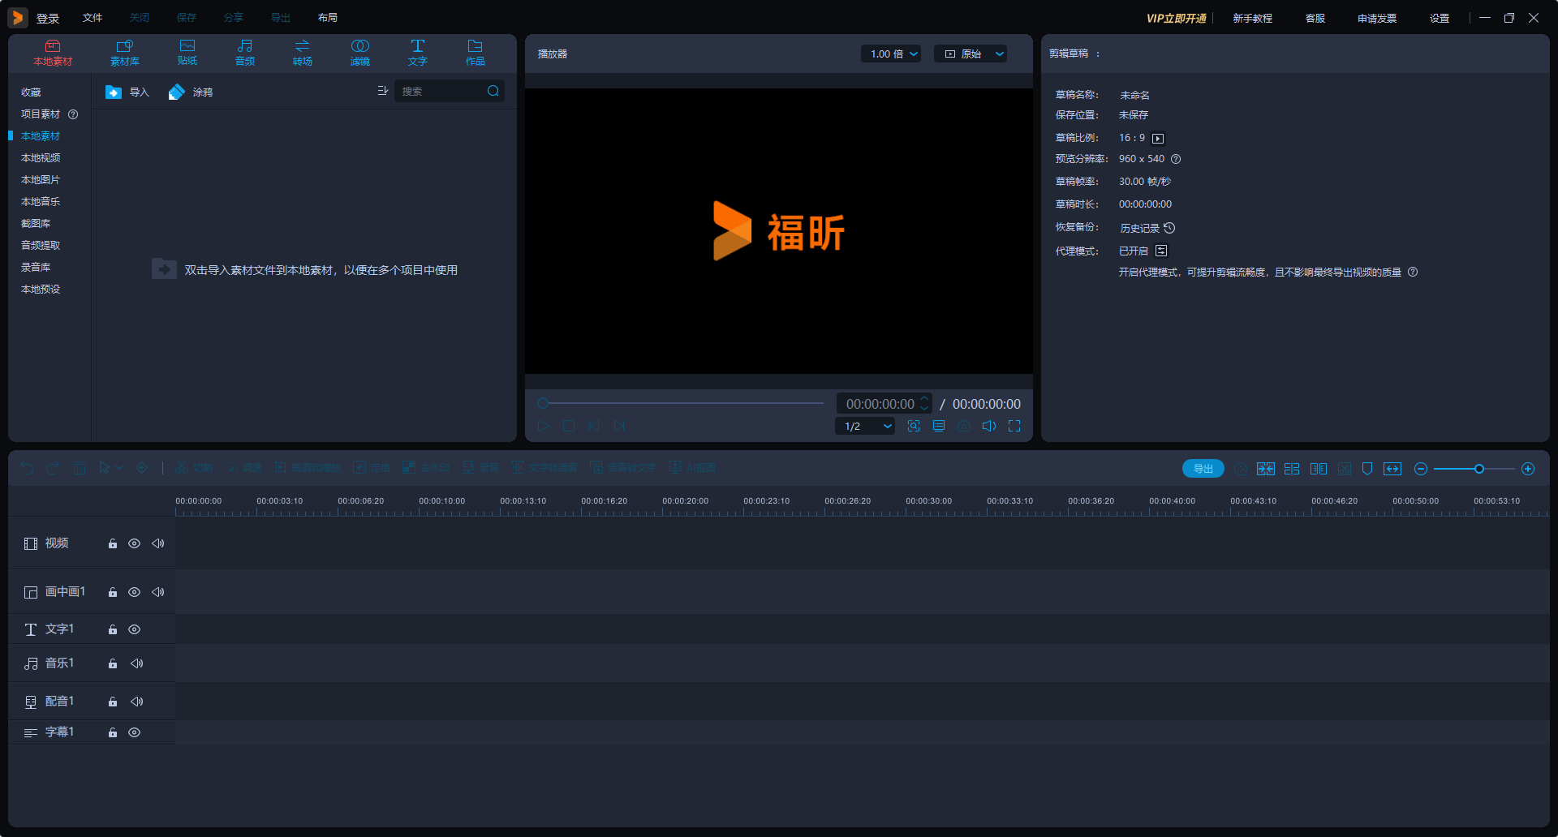
Task: Toggle the timeline snap/magnet icon
Action: tap(1266, 469)
